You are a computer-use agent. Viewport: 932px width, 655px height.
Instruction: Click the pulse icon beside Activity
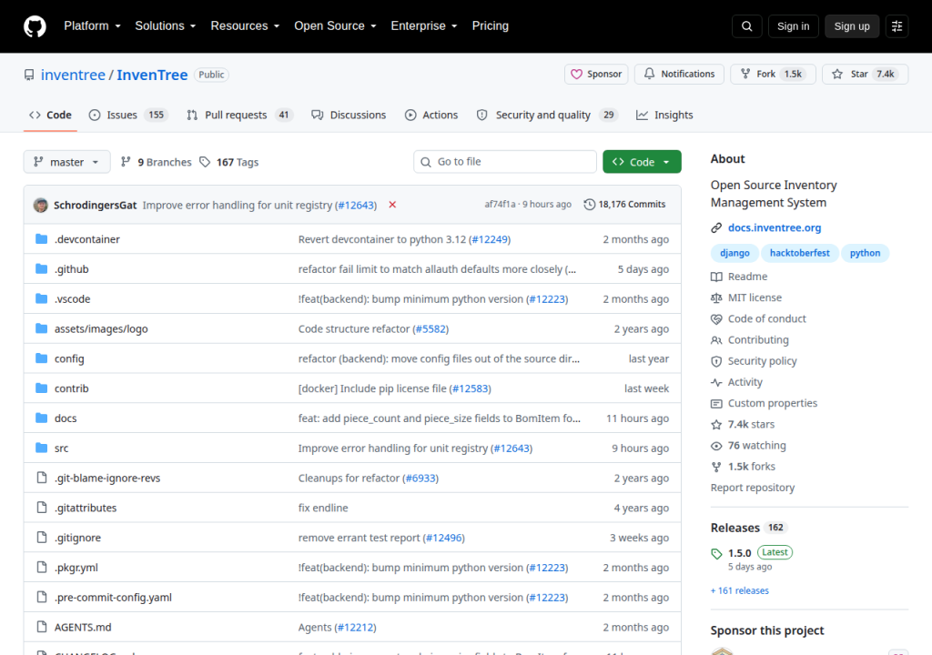[x=716, y=382]
